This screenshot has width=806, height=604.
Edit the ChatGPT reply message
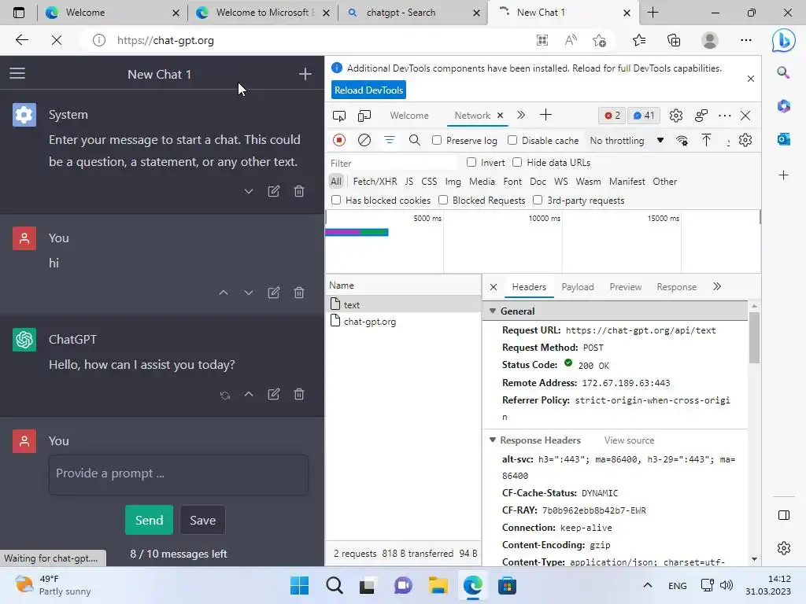tap(273, 395)
